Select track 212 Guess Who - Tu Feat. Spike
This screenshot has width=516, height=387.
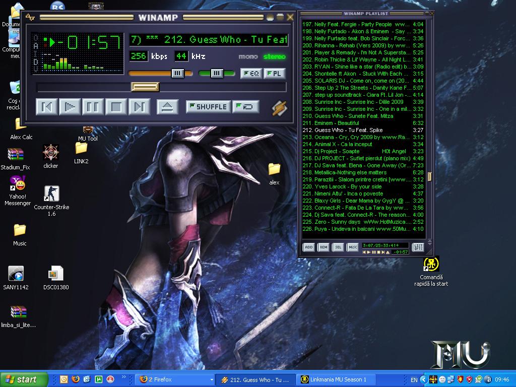(363, 130)
